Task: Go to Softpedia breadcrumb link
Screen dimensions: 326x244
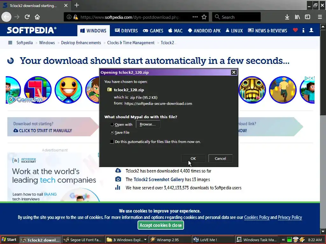Action: click(25, 43)
